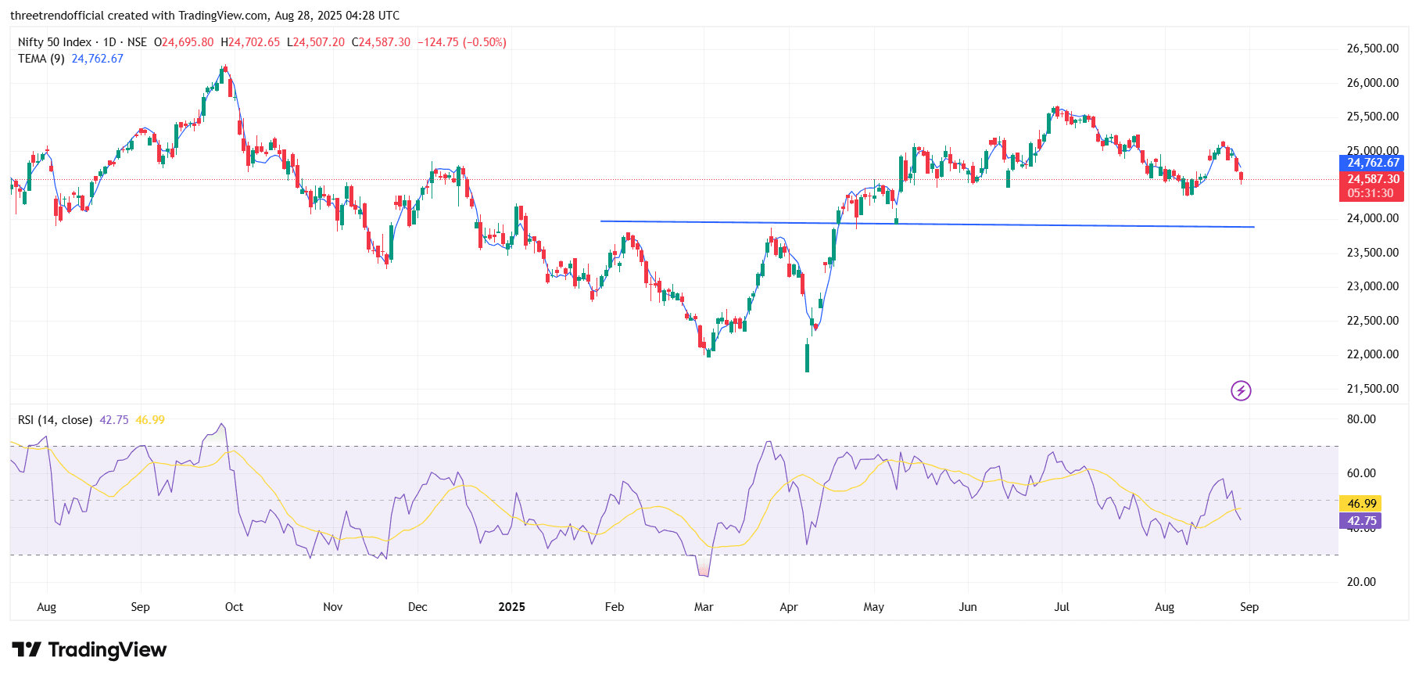Click the Jul label on time axis
The image size is (1419, 679).
[x=1062, y=607]
